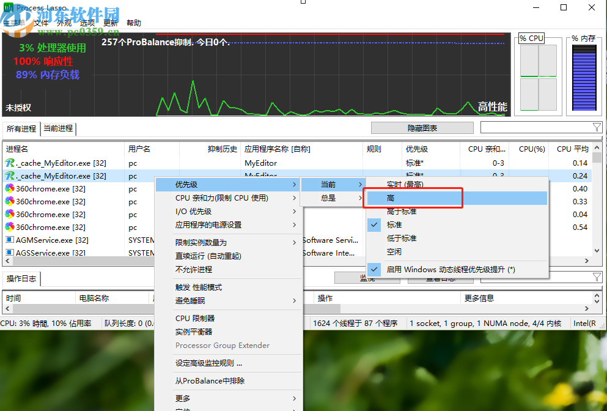
Task: Sort by 优先级 column header
Action: click(x=431, y=149)
